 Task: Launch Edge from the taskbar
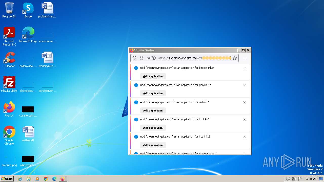click(54, 179)
